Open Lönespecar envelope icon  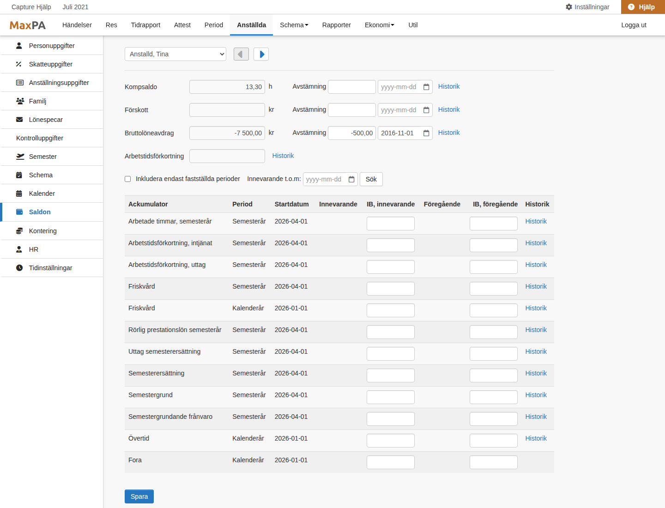19,120
